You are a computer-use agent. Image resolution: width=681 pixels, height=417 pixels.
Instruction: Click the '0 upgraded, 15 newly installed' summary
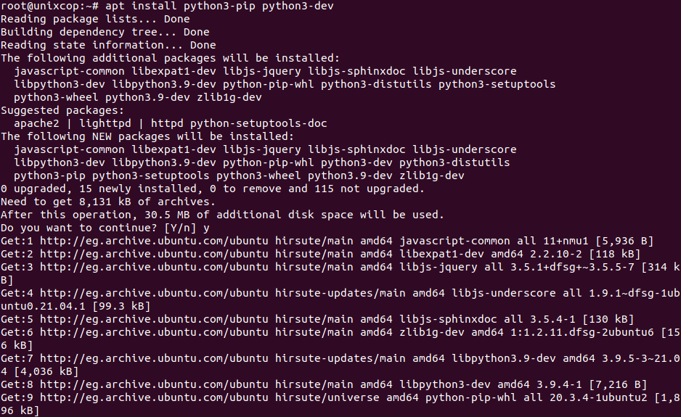[x=213, y=189]
